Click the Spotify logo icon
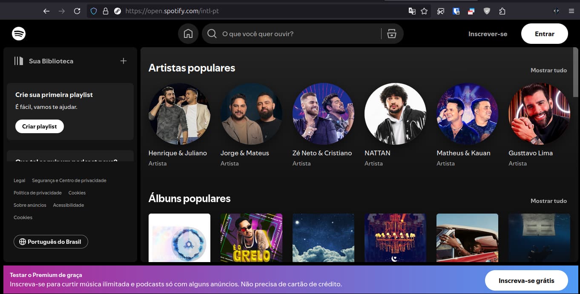 [19, 34]
